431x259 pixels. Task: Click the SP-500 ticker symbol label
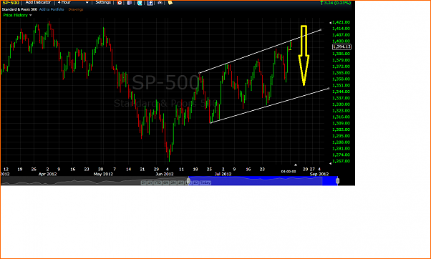[x=11, y=3]
